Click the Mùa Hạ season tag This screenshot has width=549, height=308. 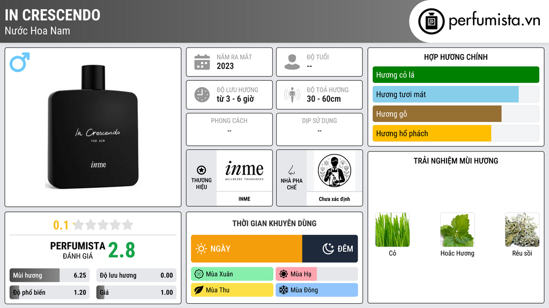coord(316,274)
